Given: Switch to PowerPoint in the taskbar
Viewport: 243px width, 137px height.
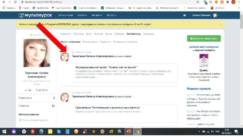Looking at the screenshot, I should pyautogui.click(x=128, y=132).
